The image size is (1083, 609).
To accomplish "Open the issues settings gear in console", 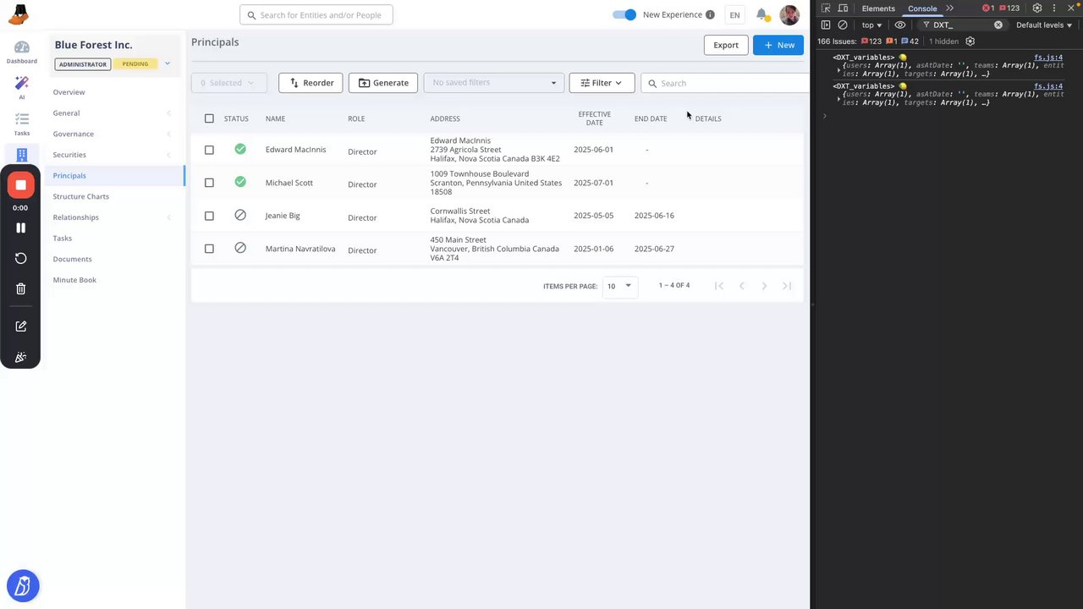I will tap(970, 41).
